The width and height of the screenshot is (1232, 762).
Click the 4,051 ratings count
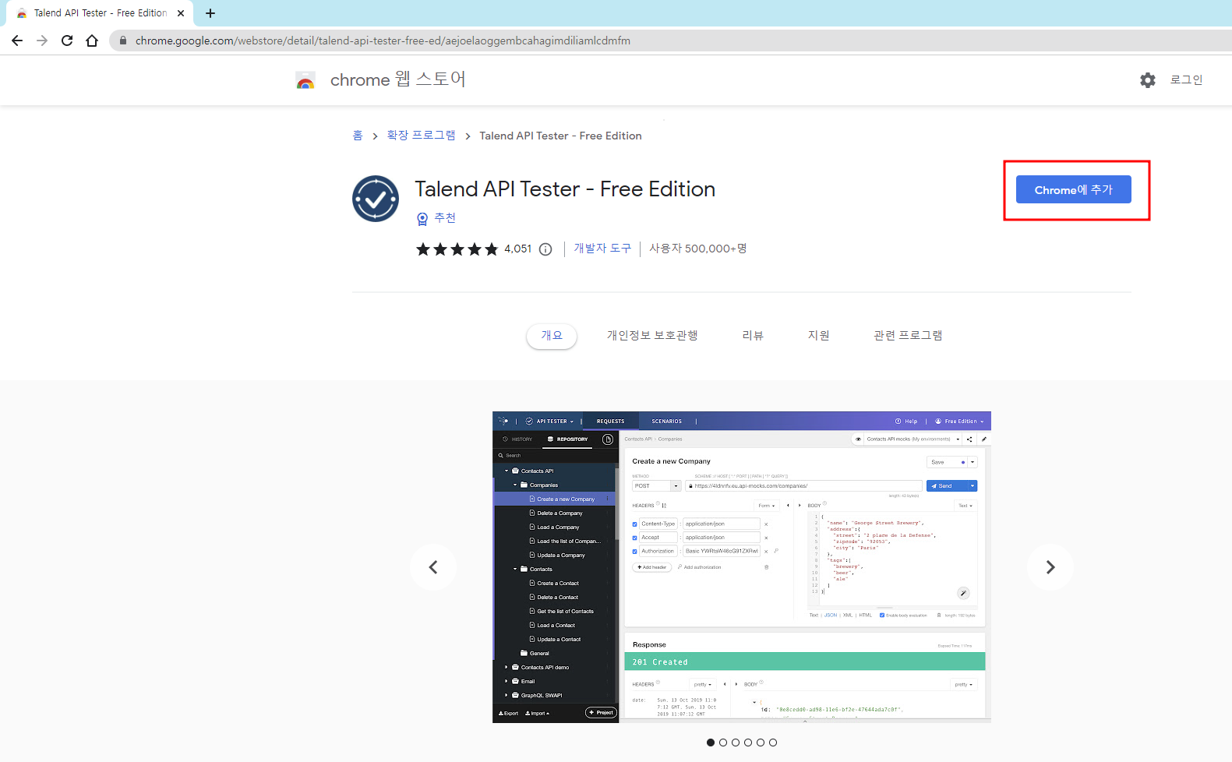coord(517,249)
